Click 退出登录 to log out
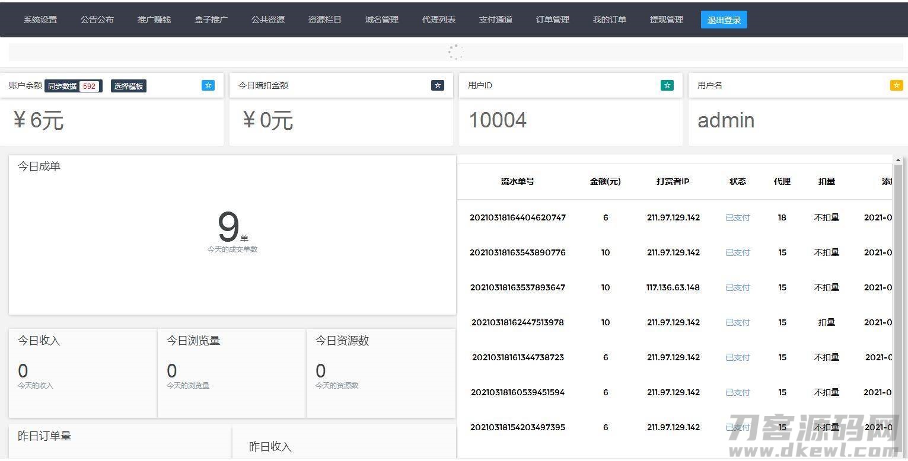The height and width of the screenshot is (461, 908). (724, 20)
